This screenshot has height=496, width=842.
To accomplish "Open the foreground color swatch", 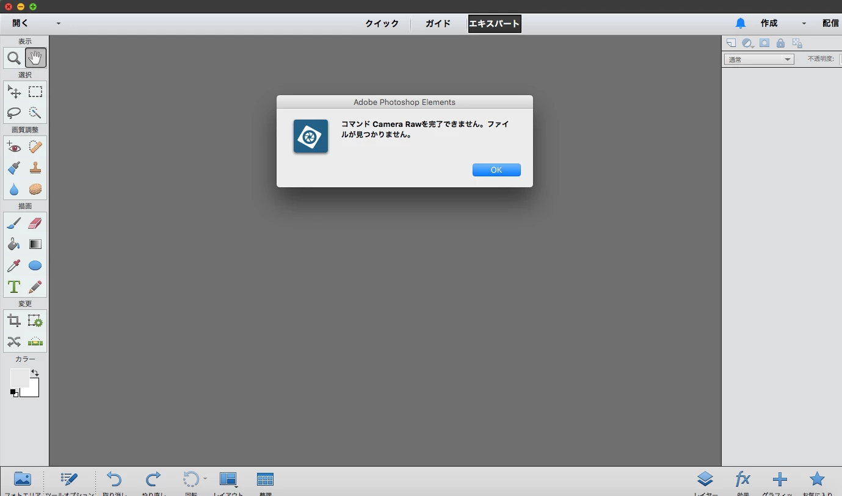I will click(18, 377).
